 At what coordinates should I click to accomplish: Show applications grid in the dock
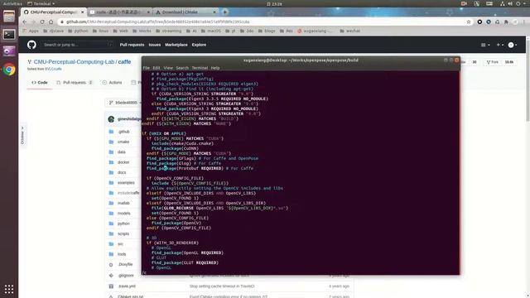pos(9,289)
